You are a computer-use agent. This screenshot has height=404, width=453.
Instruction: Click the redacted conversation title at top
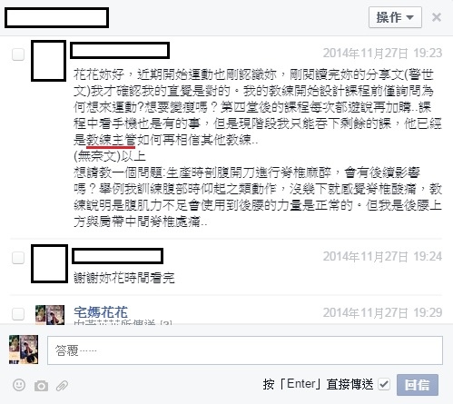point(56,18)
